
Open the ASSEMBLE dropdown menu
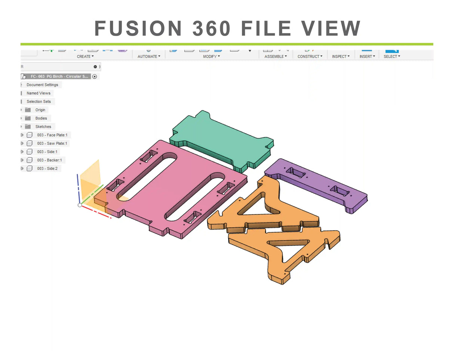click(276, 57)
